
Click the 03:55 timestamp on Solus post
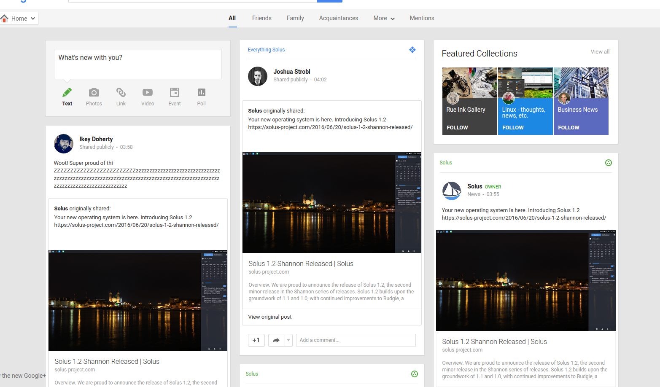[x=493, y=194]
